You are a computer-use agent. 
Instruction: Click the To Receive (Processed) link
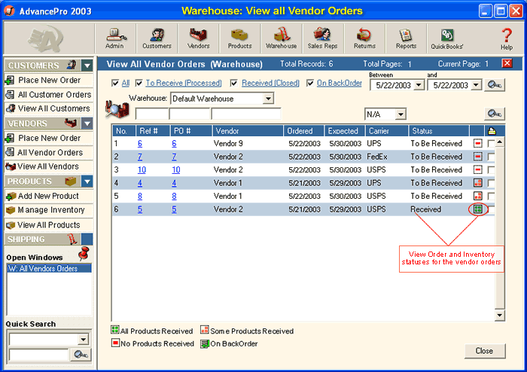[184, 83]
